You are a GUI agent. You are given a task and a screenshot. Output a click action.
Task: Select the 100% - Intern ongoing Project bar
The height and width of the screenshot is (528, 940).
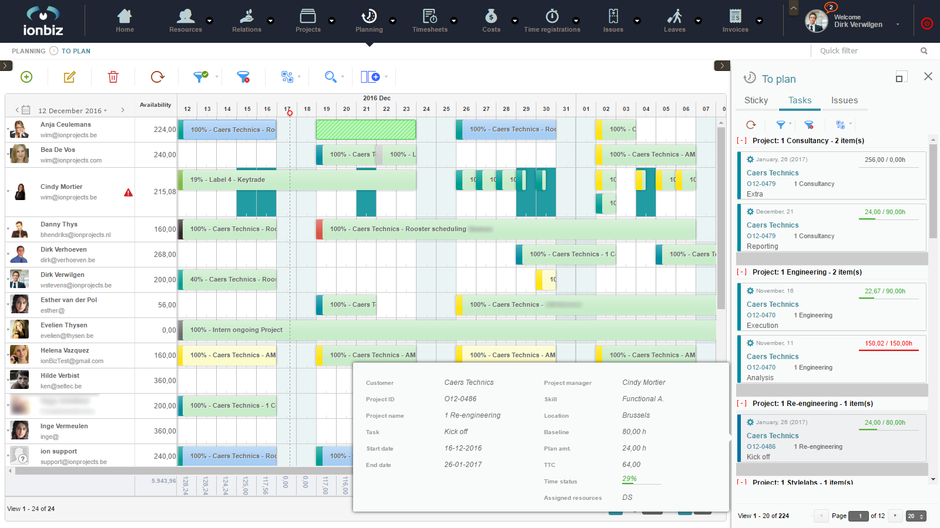[x=446, y=330]
